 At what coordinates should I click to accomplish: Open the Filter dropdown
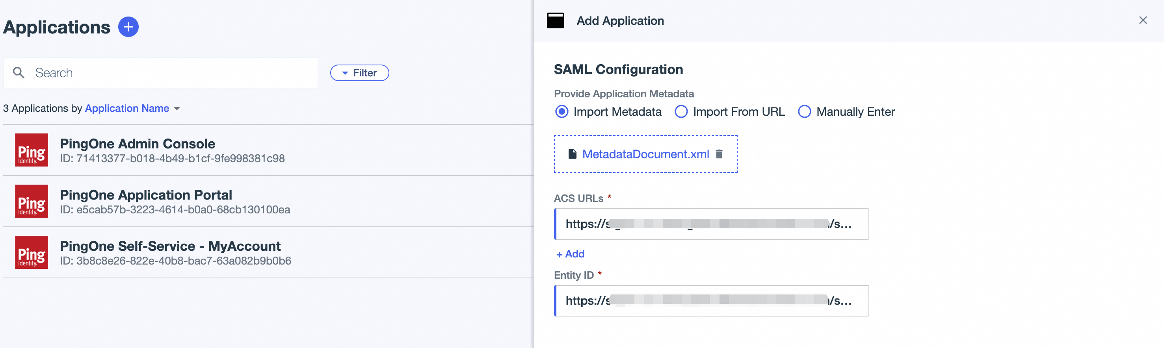point(359,73)
